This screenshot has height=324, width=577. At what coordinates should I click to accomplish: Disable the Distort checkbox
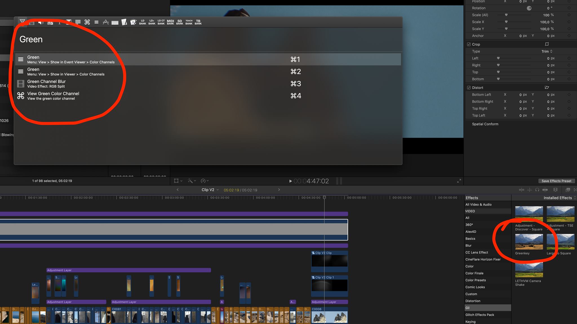[x=469, y=88]
